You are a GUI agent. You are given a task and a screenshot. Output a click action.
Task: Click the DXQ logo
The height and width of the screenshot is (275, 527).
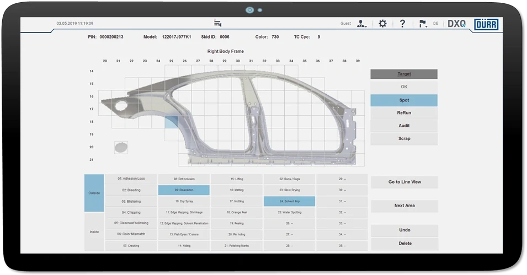[x=457, y=24]
